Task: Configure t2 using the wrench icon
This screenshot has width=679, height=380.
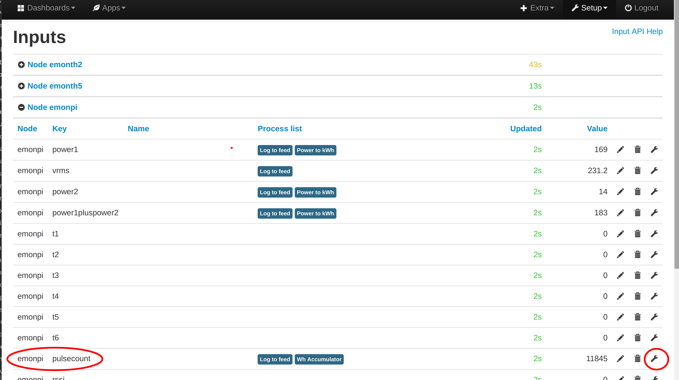Action: (x=654, y=255)
